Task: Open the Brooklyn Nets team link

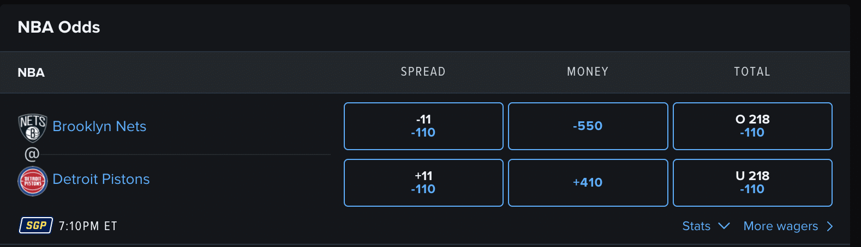Action: (x=99, y=126)
